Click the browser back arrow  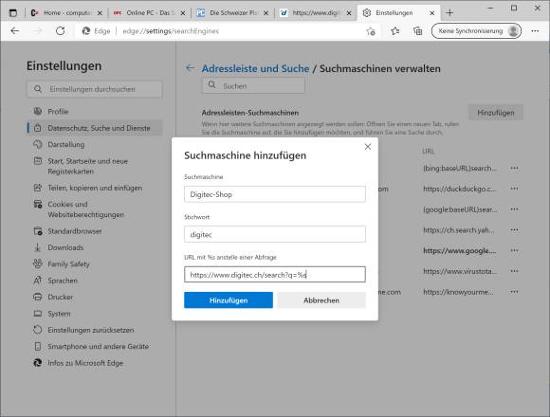15,31
